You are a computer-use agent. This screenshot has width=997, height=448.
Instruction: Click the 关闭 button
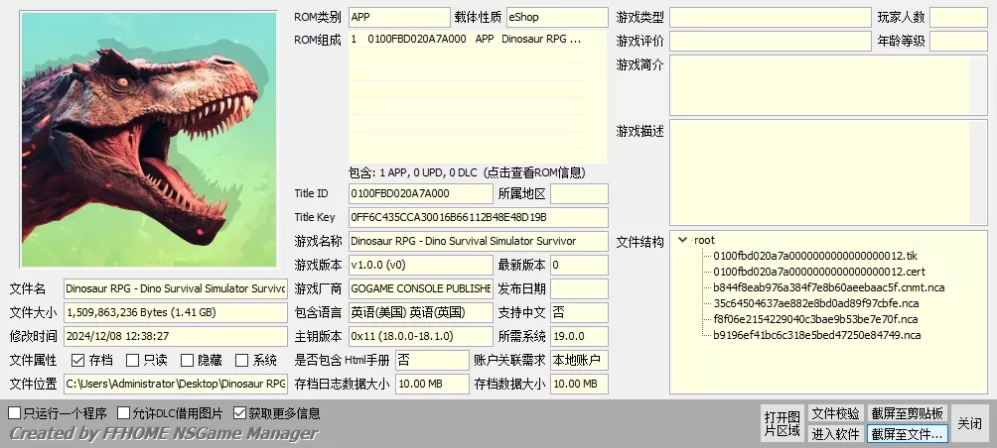point(968,423)
